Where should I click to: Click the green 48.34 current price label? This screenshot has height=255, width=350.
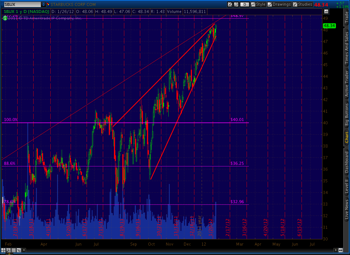click(329, 26)
